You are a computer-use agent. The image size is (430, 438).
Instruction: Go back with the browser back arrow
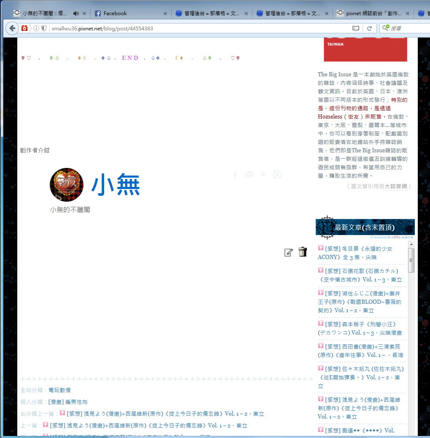click(12, 28)
